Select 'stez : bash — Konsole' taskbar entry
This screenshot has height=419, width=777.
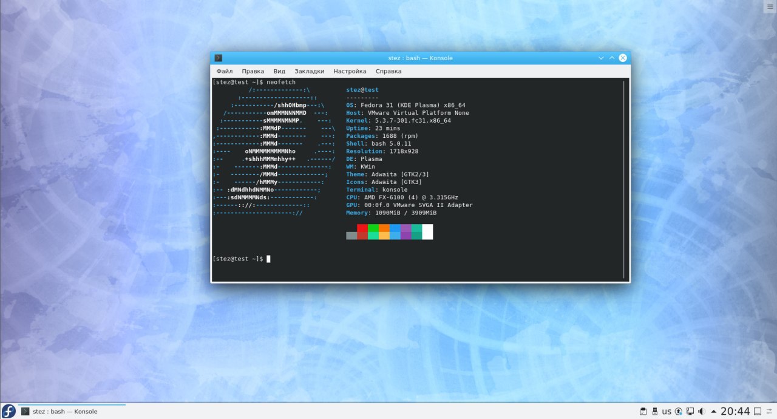coord(72,411)
